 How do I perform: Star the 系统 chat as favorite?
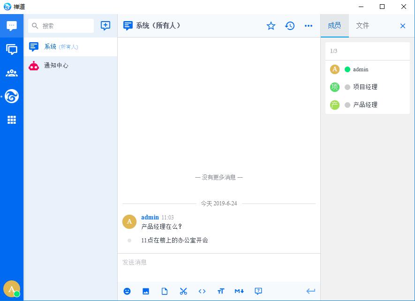click(271, 26)
